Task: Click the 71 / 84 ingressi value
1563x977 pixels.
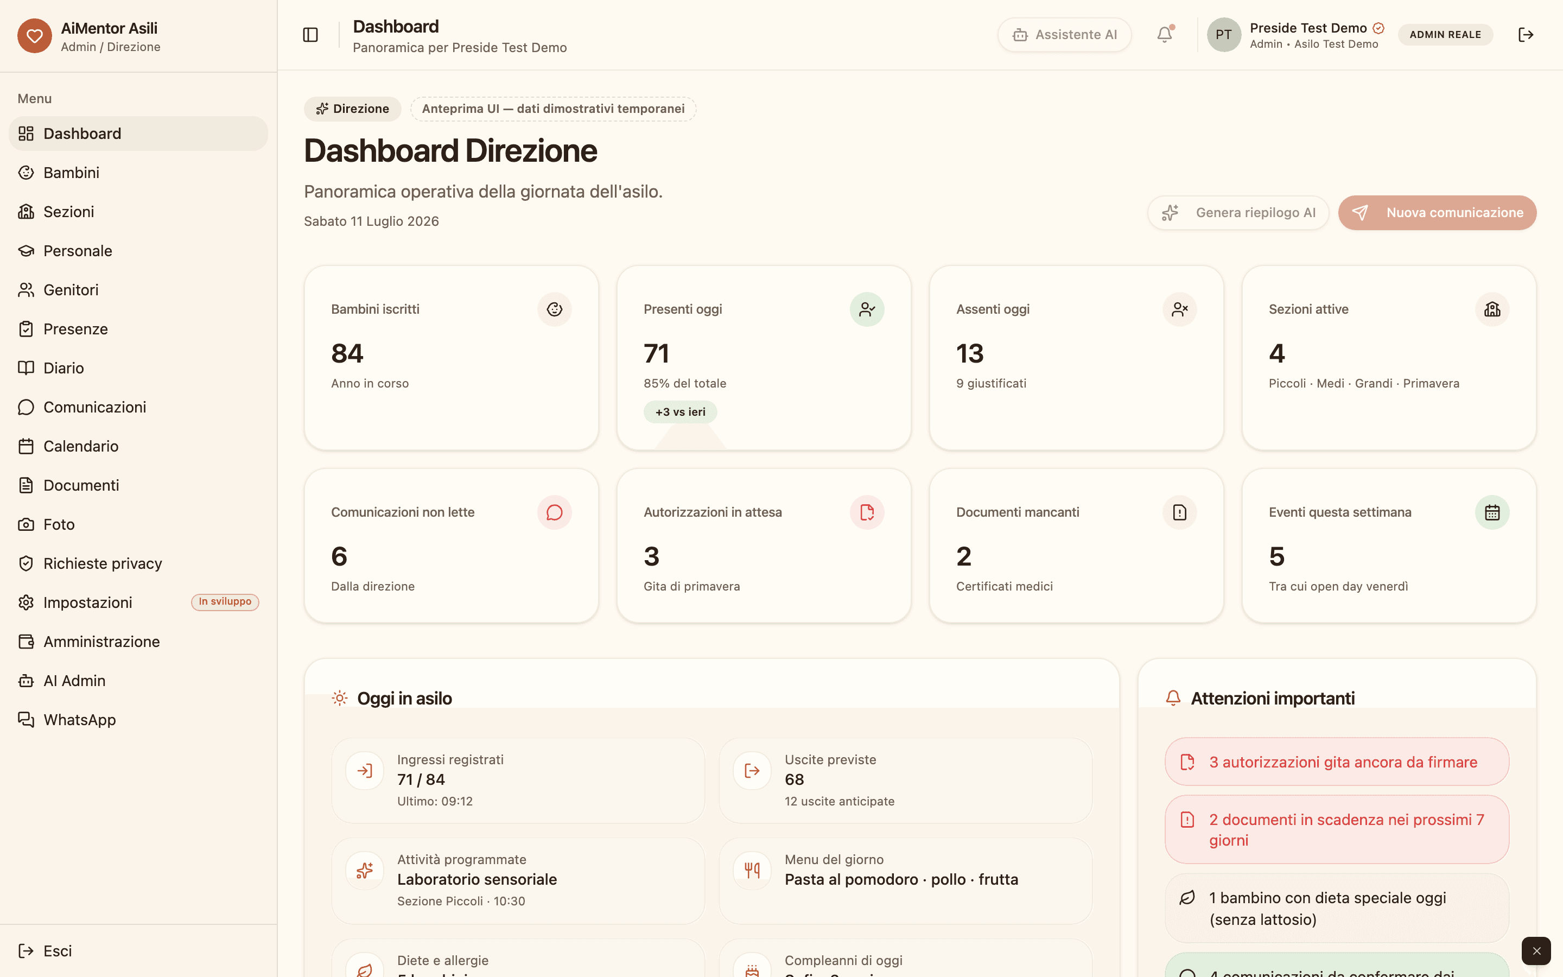Action: coord(421,779)
